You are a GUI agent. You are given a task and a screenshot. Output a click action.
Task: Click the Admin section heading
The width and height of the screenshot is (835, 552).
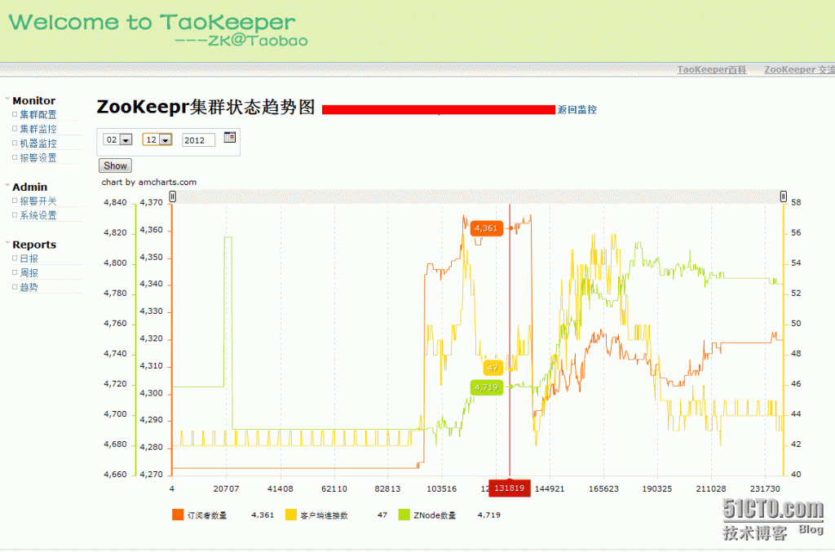30,187
